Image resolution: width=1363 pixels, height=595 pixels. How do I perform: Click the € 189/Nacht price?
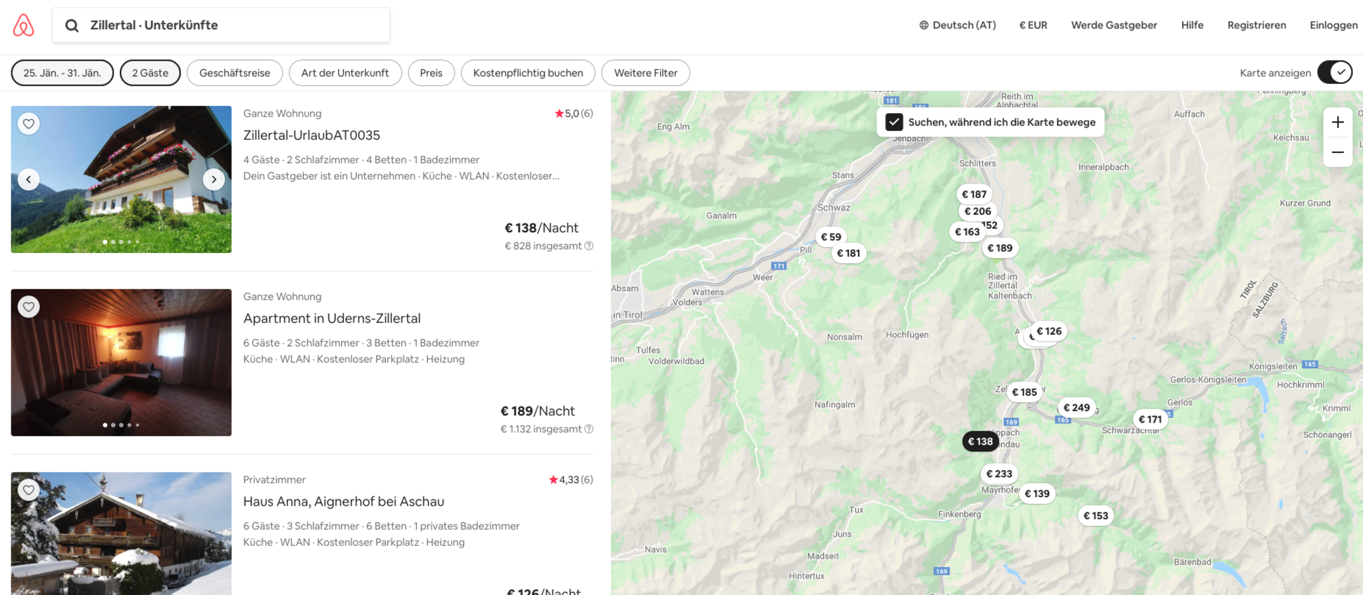538,411
